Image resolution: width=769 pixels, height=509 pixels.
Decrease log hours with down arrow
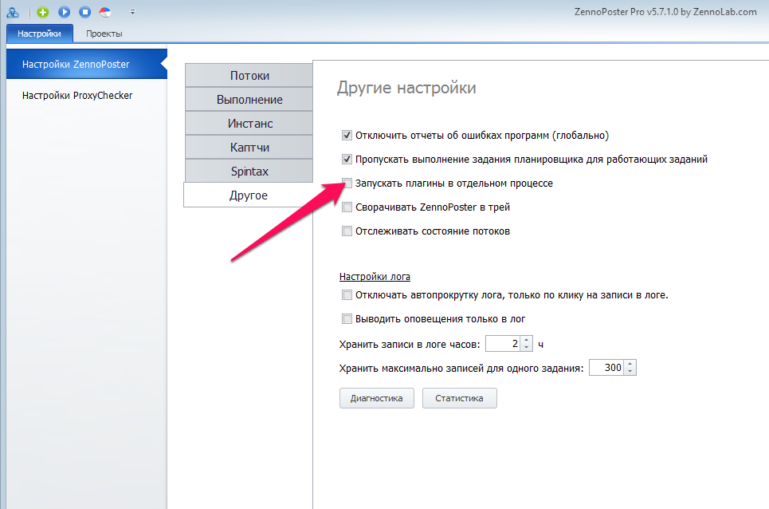pos(526,348)
